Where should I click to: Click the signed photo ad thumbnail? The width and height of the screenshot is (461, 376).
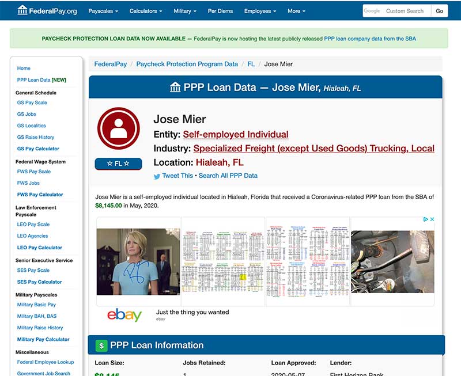(x=138, y=262)
